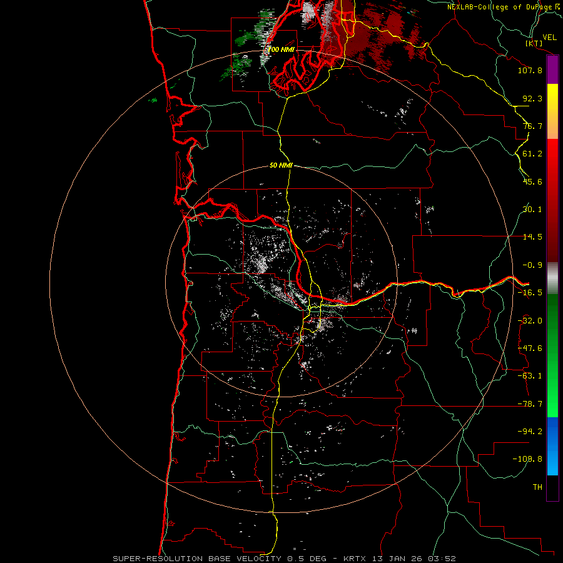Click the 'KRTX 13 JAN 26 03:52' timestamp

coord(399,559)
